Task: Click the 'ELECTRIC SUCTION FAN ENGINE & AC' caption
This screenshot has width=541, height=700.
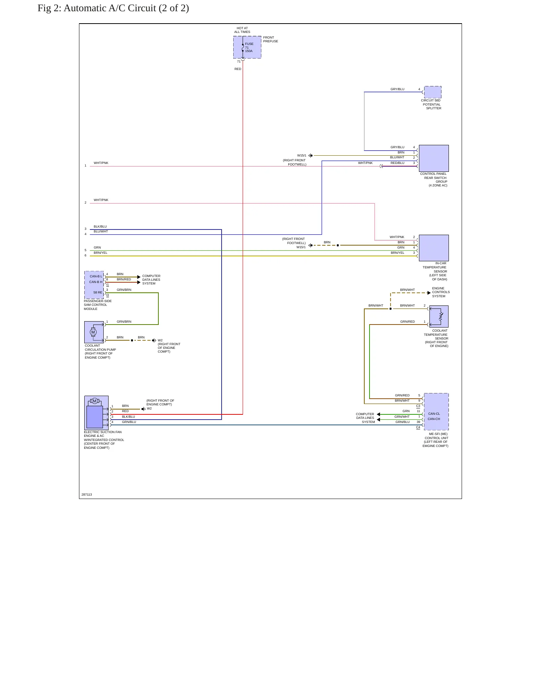Action: click(104, 440)
